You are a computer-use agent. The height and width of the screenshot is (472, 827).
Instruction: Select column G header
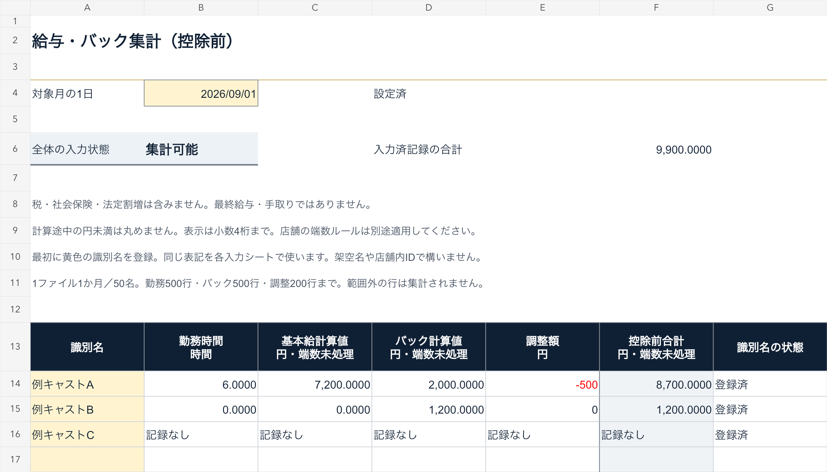(770, 8)
